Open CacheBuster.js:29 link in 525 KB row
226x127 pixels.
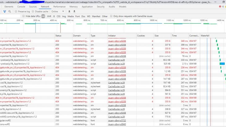pos(116,64)
